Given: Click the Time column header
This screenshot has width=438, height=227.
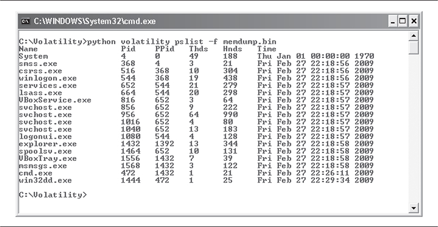Looking at the screenshot, I should tap(266, 49).
